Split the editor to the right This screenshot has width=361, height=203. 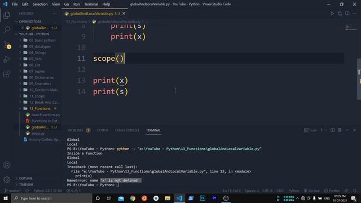point(347,14)
